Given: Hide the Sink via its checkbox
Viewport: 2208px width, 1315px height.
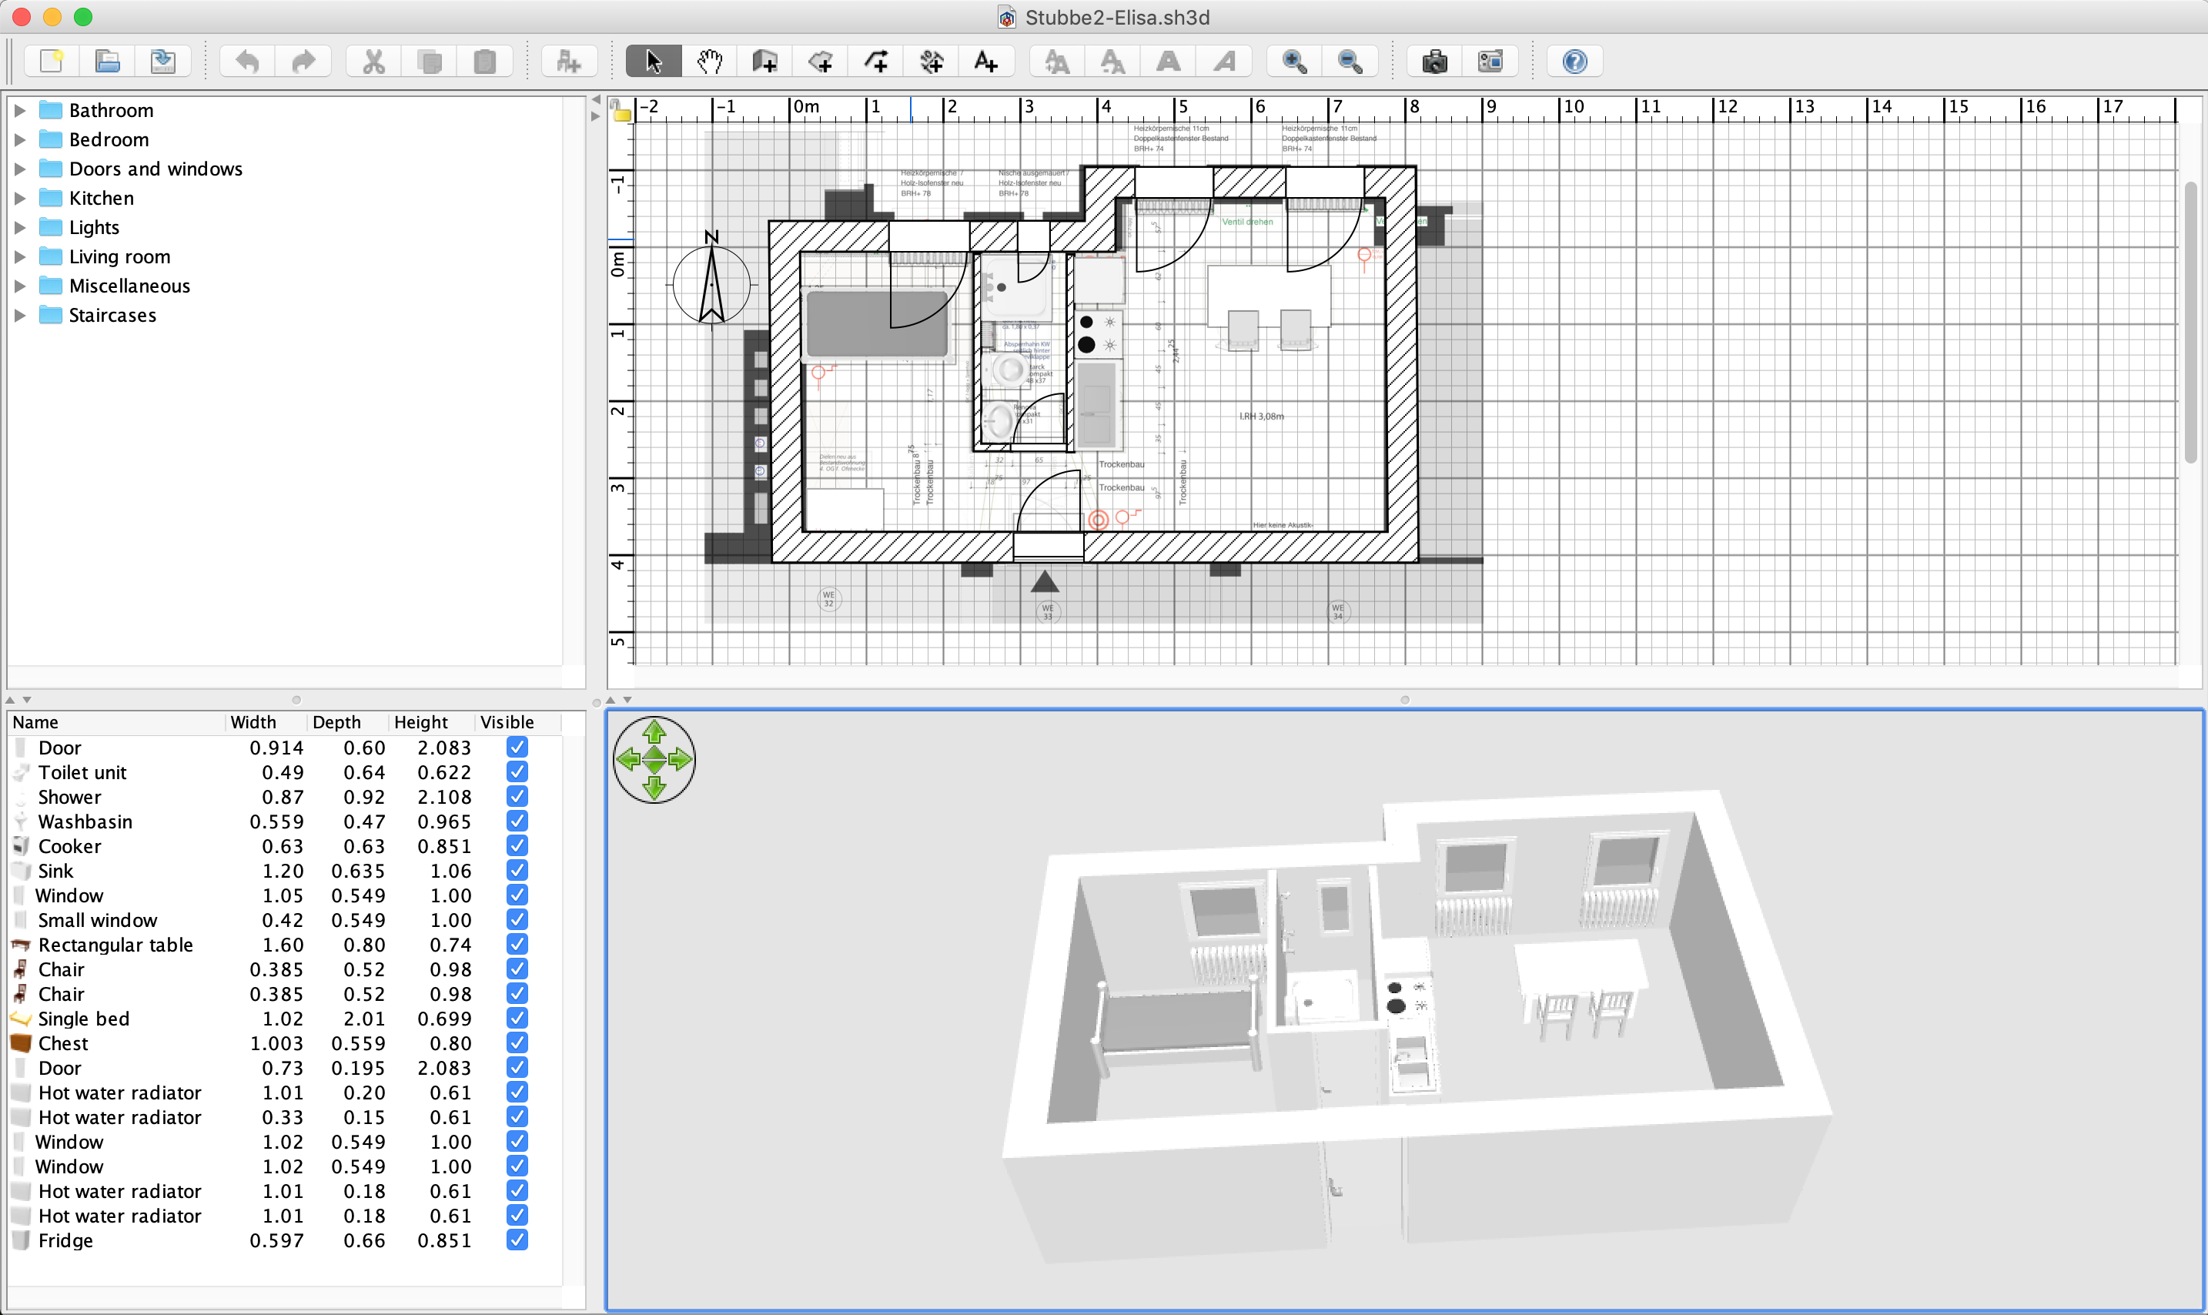Looking at the screenshot, I should [517, 870].
